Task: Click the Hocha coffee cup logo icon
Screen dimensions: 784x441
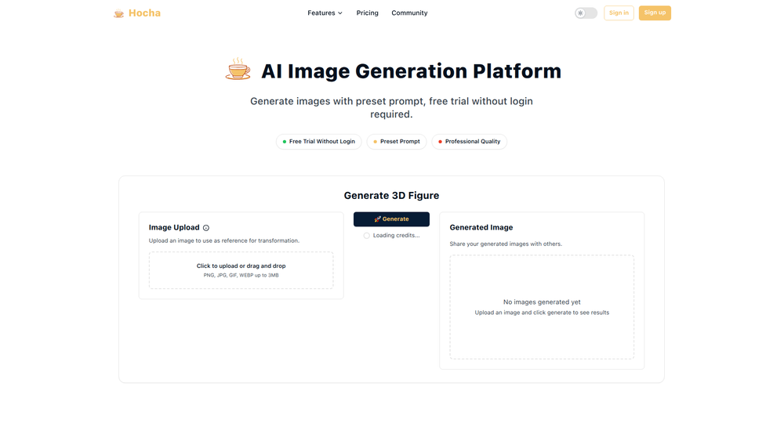Action: [x=118, y=13]
